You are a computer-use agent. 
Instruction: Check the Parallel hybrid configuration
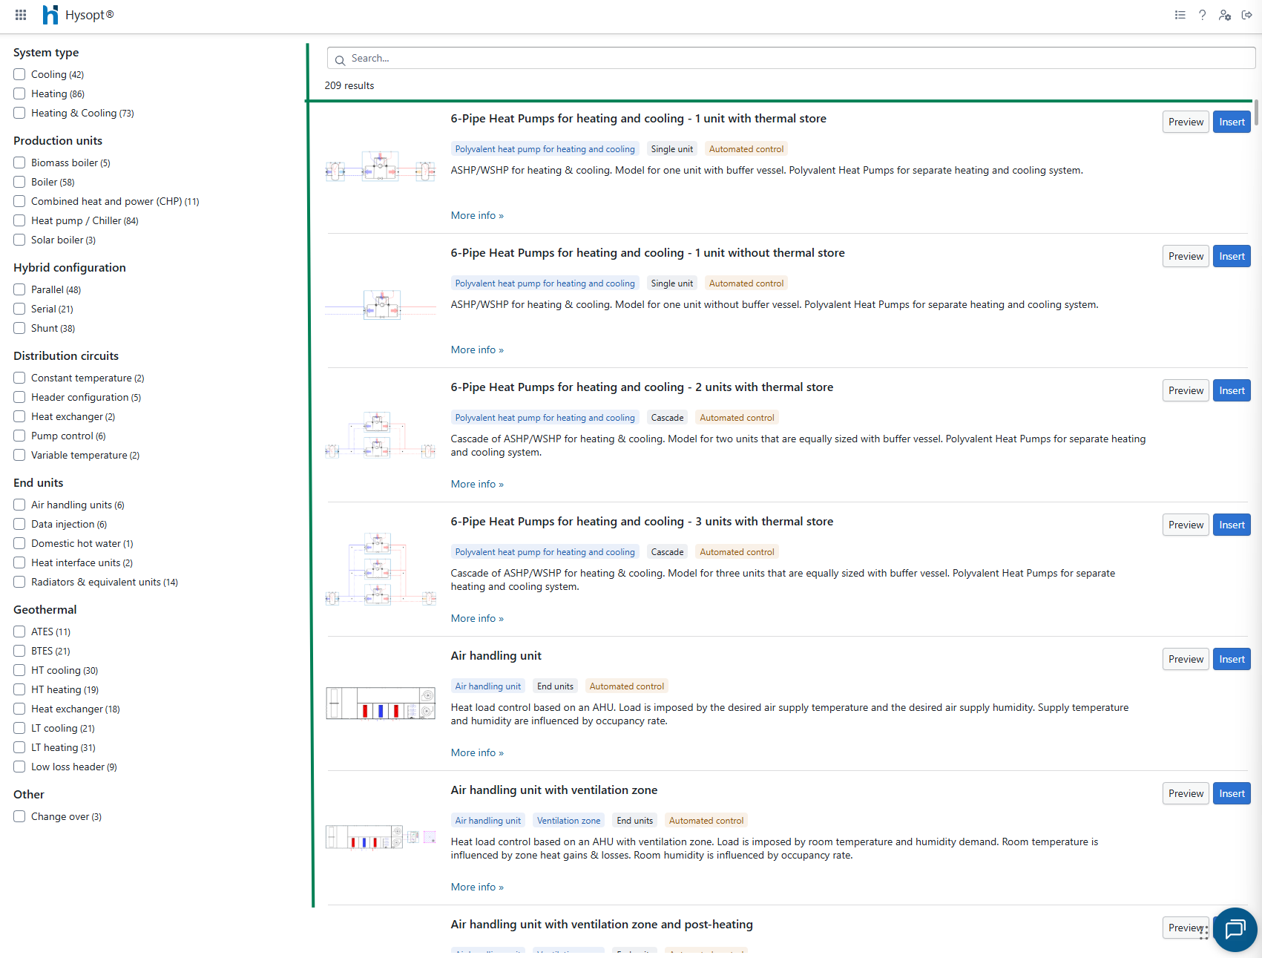click(x=19, y=289)
